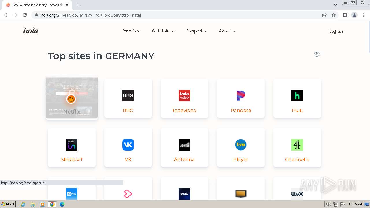Open the tvn Player logo icon

tap(241, 145)
